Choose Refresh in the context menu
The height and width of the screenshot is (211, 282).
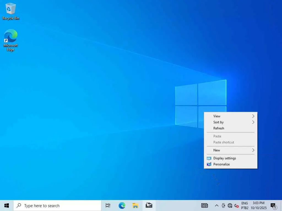(231, 128)
